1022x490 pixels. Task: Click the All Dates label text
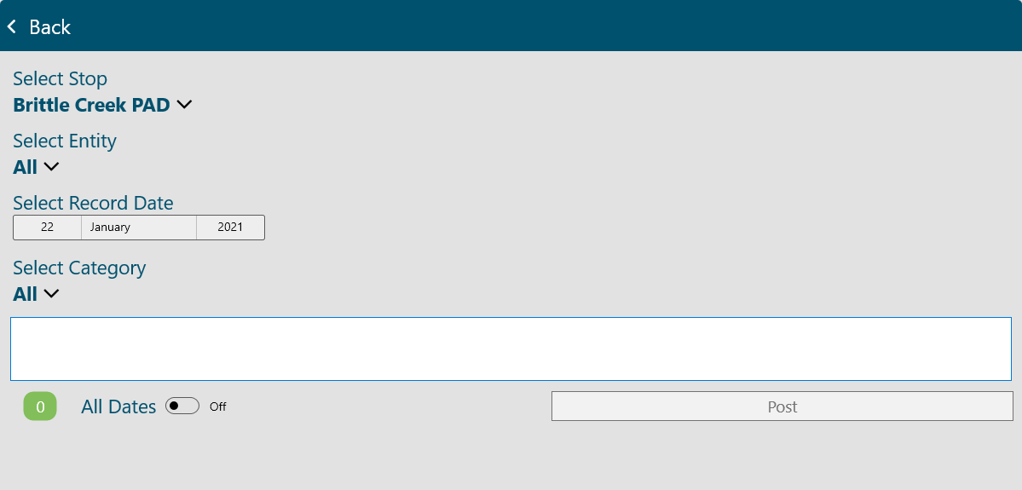[118, 406]
